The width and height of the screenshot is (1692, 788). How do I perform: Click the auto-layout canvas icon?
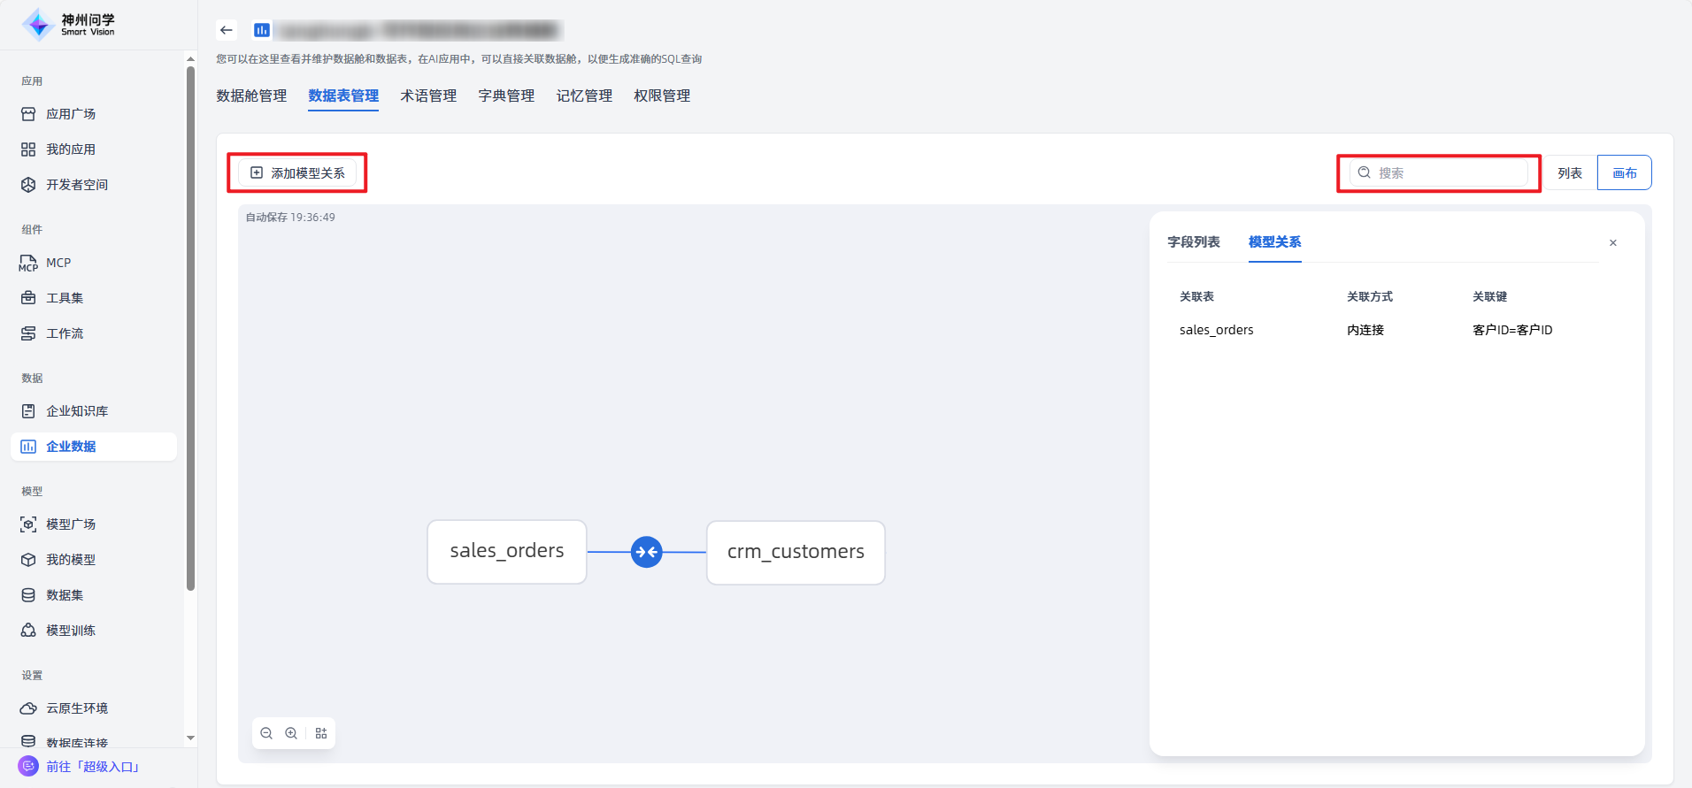tap(321, 733)
